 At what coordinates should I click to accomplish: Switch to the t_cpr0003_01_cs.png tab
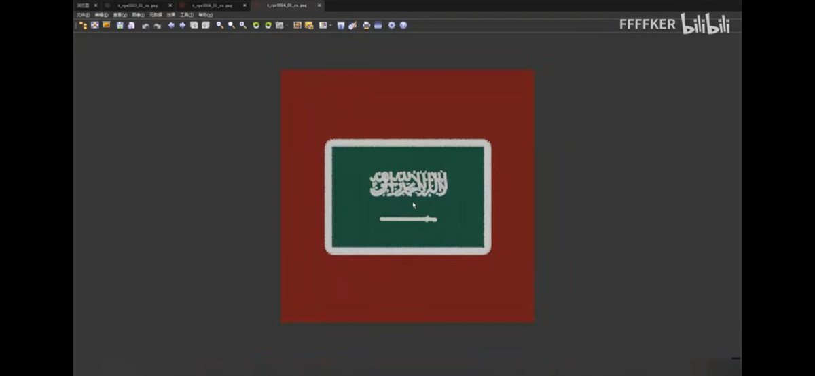(x=138, y=5)
